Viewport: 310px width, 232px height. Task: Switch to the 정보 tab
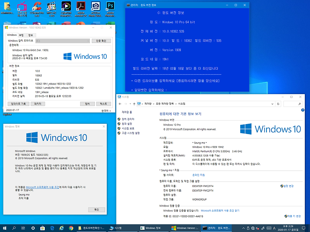[31, 35]
